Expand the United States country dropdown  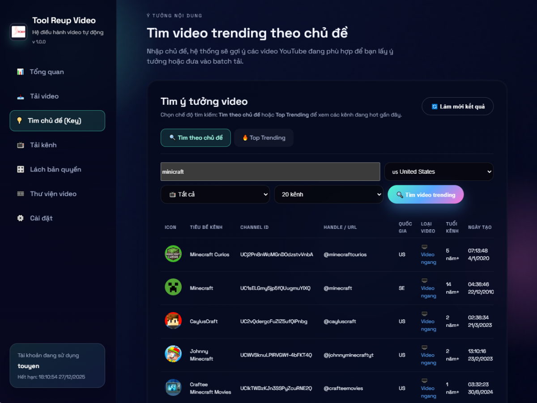tap(439, 171)
